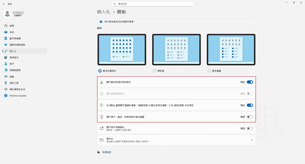
Task: Turn off 顯示最近新增的應用程式 toggle
Action: pos(250,82)
